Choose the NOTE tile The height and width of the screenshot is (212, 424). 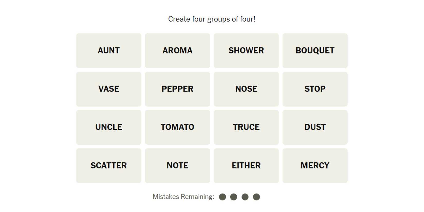tap(177, 165)
